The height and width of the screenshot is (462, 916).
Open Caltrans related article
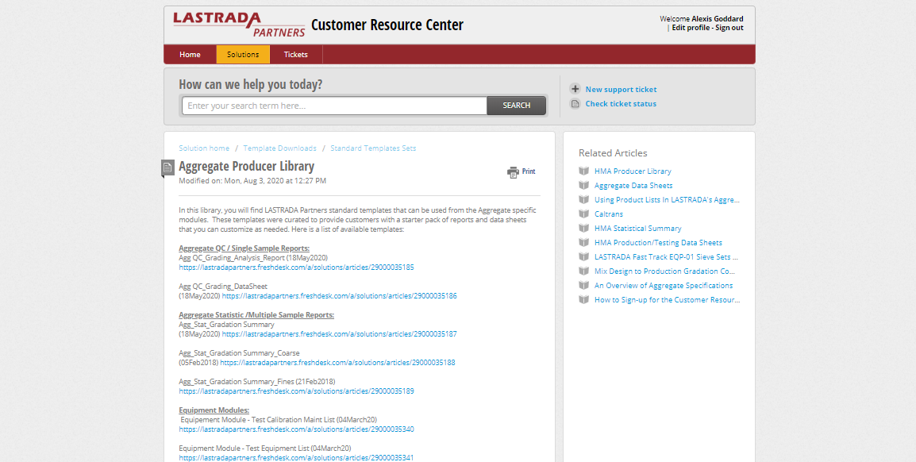[609, 214]
